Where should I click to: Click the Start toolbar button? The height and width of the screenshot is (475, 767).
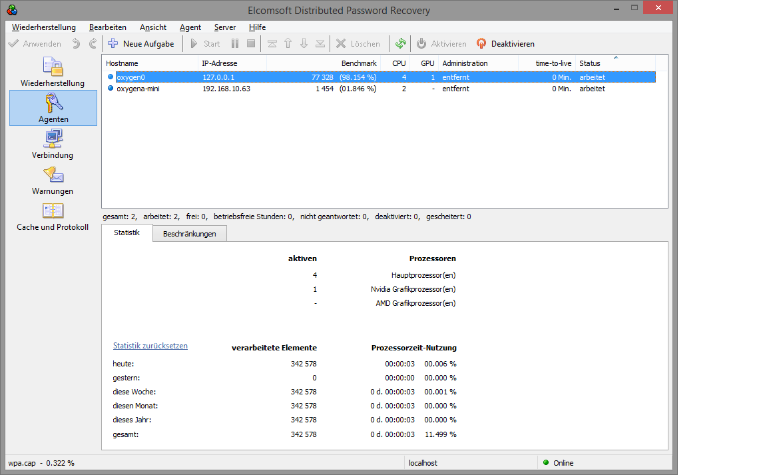point(204,44)
